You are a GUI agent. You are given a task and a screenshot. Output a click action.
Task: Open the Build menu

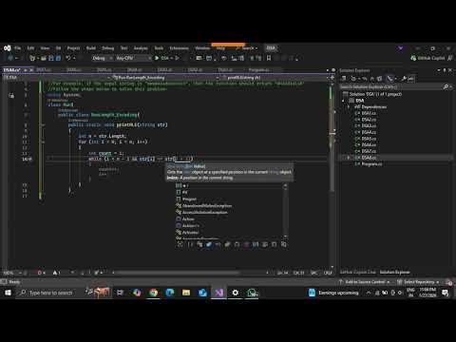(x=91, y=48)
